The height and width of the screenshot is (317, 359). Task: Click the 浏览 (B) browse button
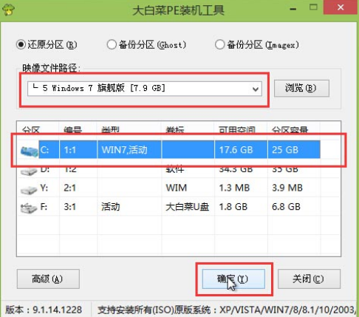click(x=301, y=88)
